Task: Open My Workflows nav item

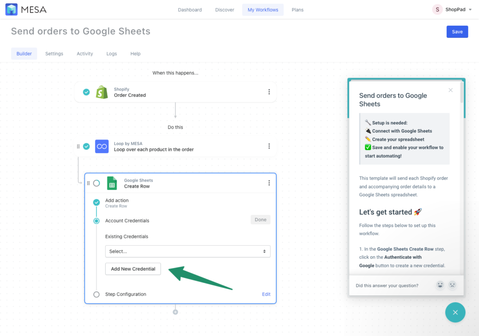Action: (x=263, y=10)
